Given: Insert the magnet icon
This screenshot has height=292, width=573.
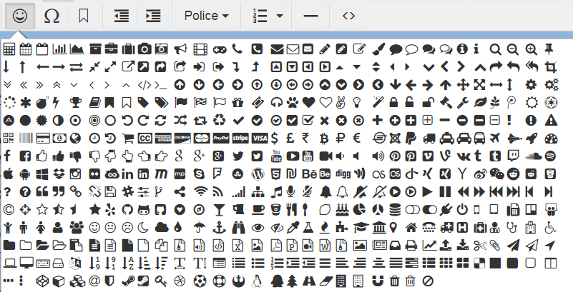Looking at the screenshot, I should [x=378, y=281].
